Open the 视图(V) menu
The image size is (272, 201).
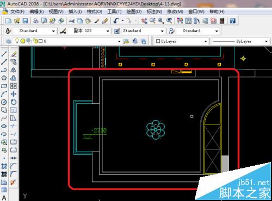[x=56, y=11]
